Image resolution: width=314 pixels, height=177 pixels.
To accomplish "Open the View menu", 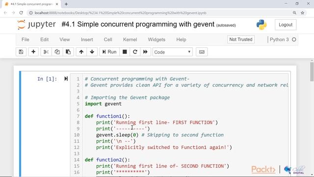I will click(64, 39).
